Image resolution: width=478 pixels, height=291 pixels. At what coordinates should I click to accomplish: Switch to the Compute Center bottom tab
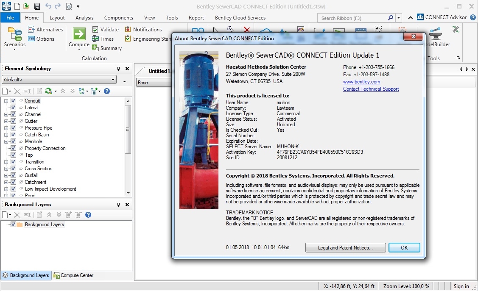click(x=73, y=275)
